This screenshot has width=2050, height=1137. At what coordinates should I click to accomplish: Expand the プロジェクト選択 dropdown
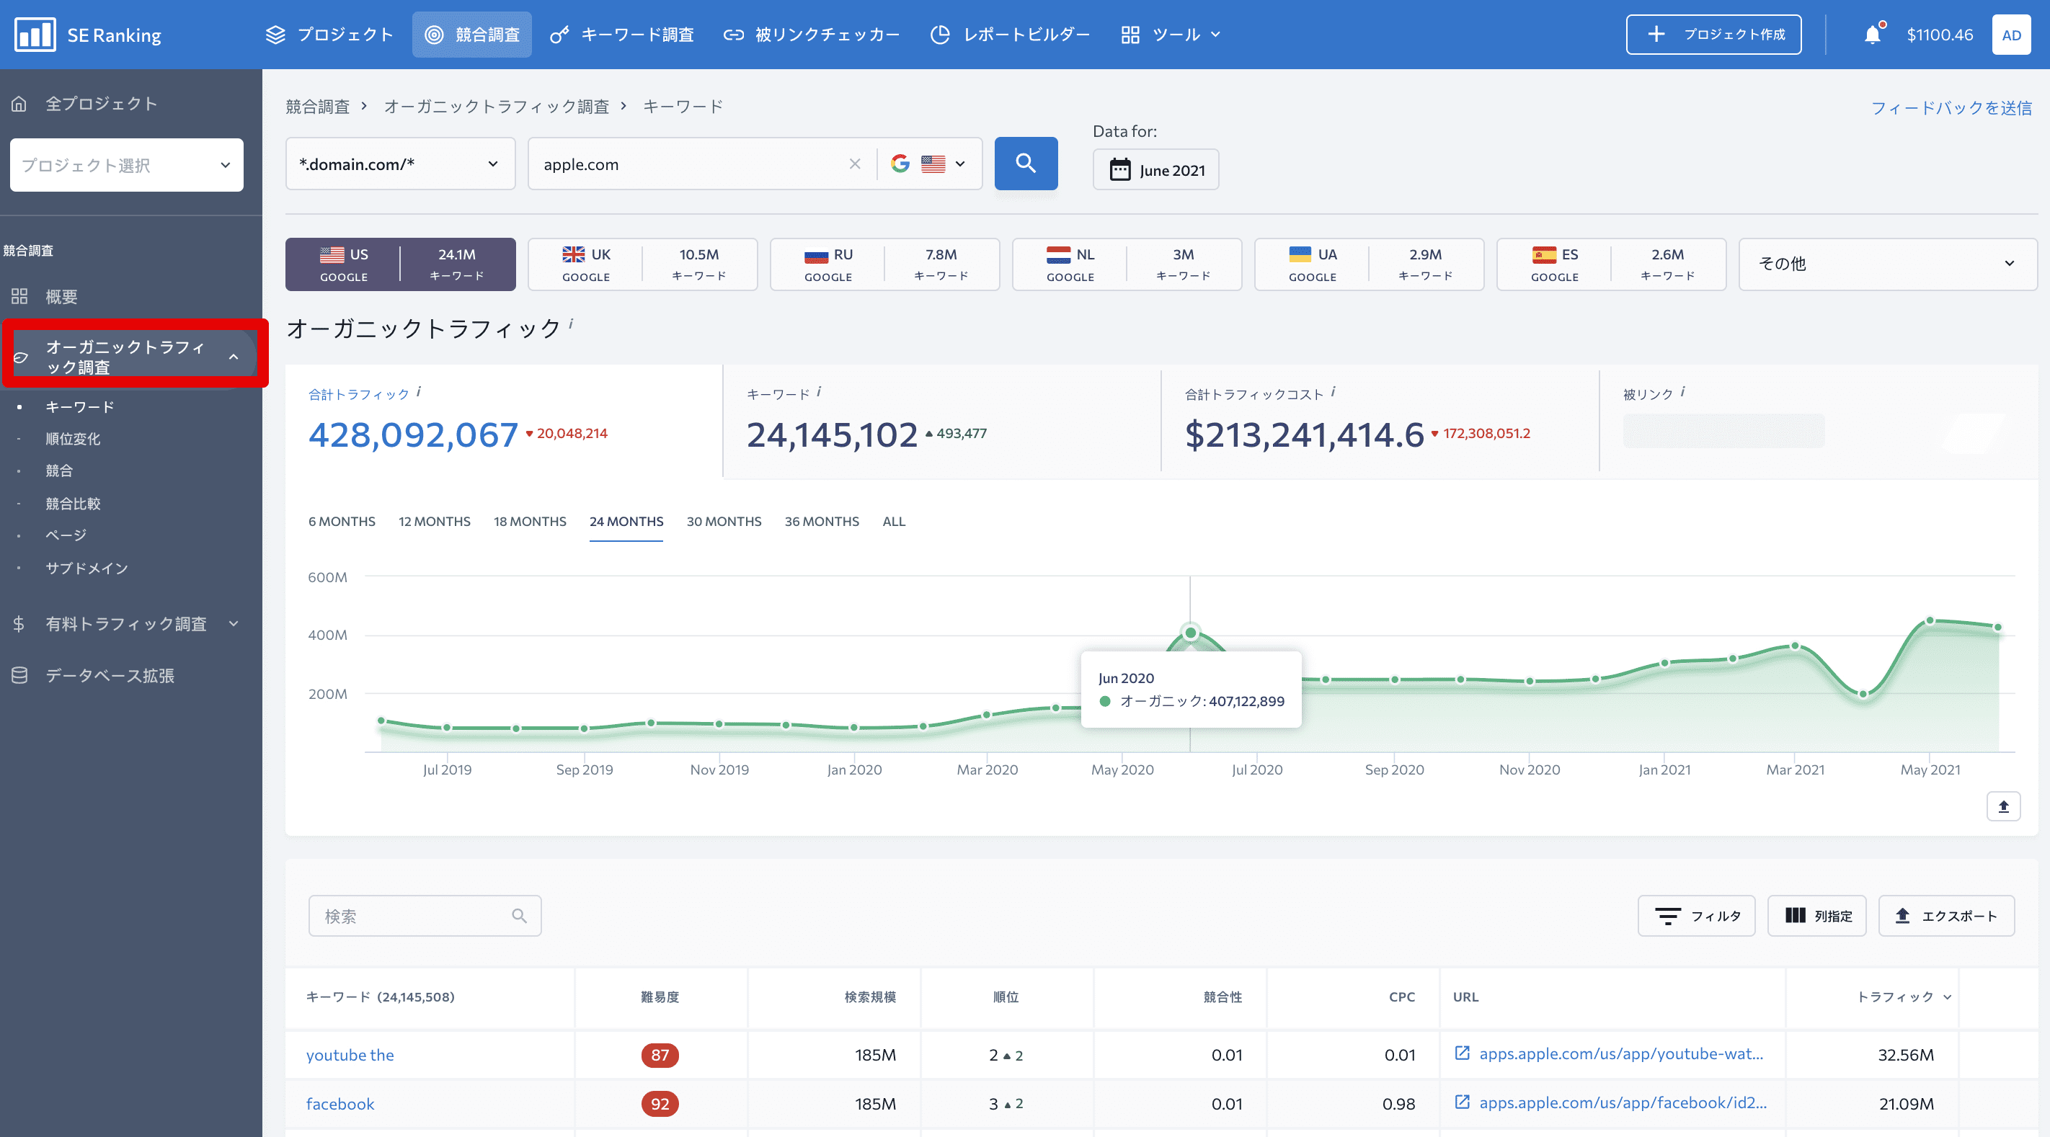(127, 165)
